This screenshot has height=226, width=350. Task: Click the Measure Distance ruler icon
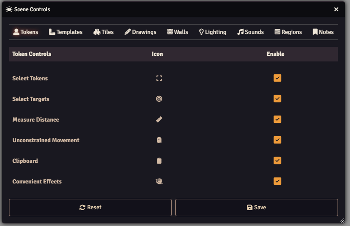[159, 119]
